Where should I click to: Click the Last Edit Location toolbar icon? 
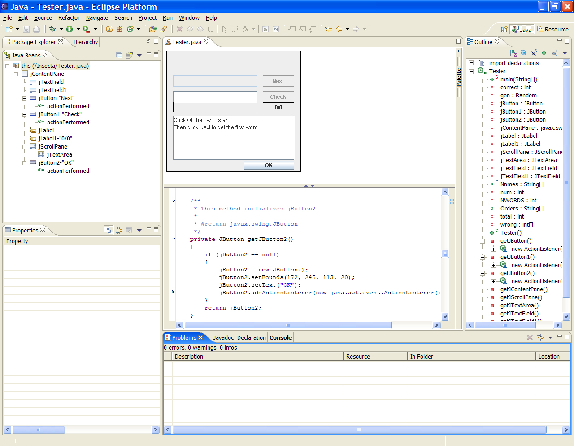(x=329, y=29)
